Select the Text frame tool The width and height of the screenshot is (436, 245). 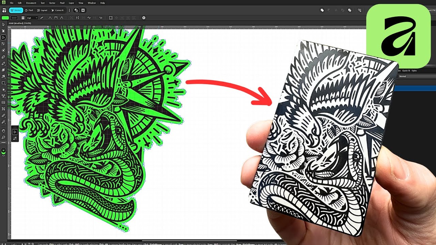click(3, 96)
